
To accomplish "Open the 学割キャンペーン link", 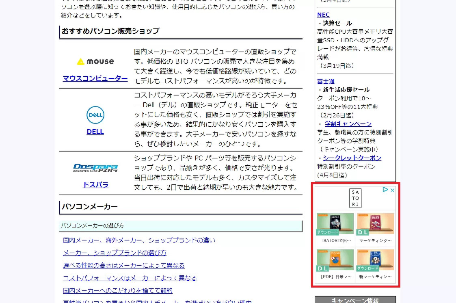I will [348, 123].
